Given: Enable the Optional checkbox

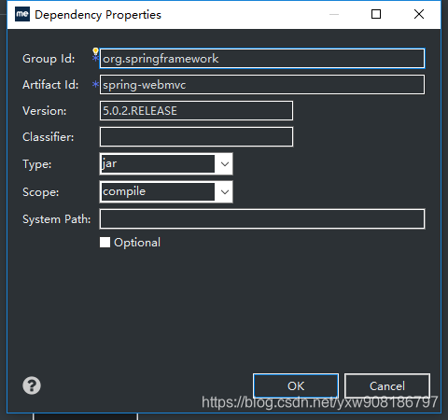Looking at the screenshot, I should tap(105, 243).
